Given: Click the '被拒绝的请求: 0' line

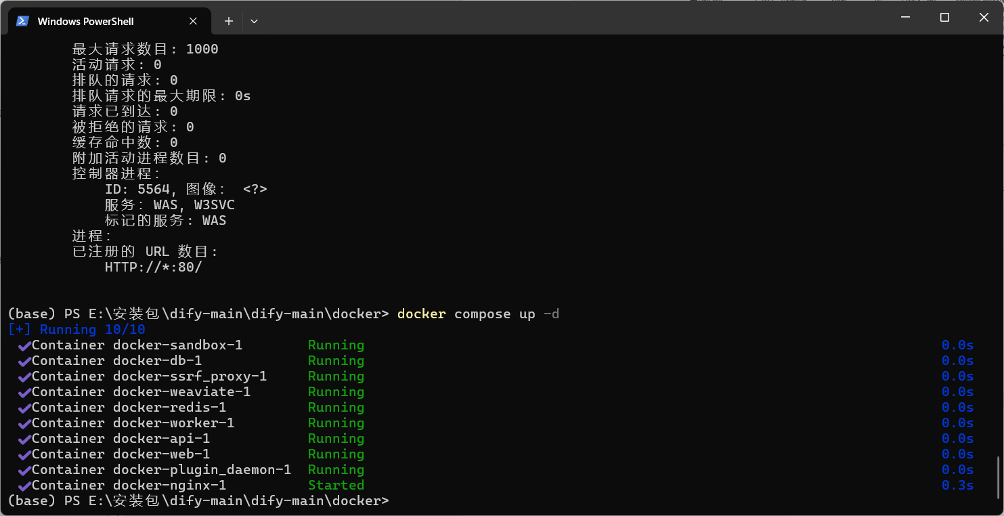Looking at the screenshot, I should coord(133,127).
